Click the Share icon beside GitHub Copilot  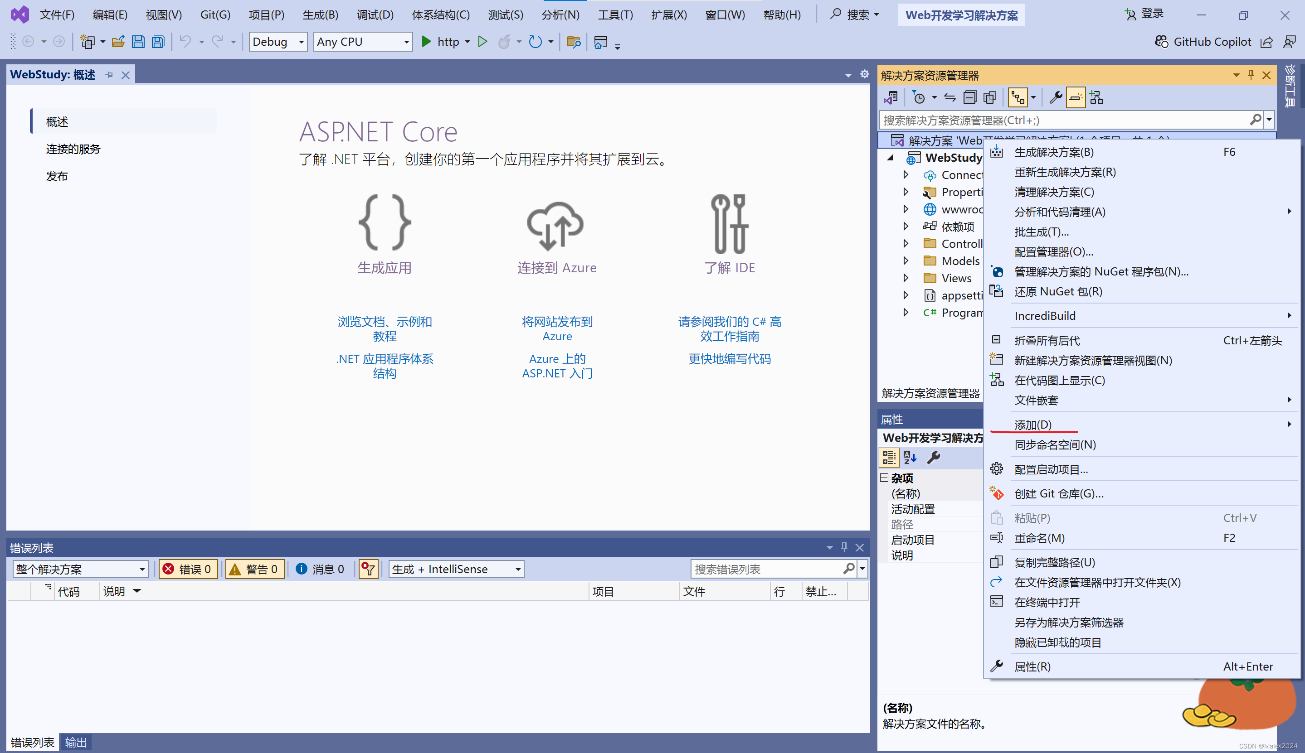tap(1266, 42)
